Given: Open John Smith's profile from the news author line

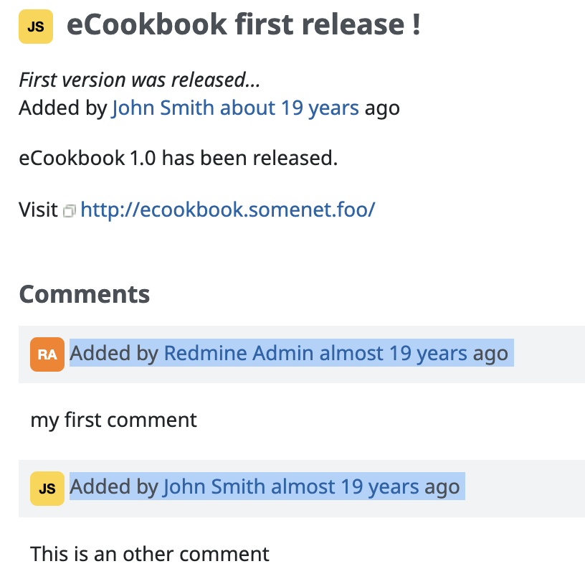Looking at the screenshot, I should [x=163, y=108].
